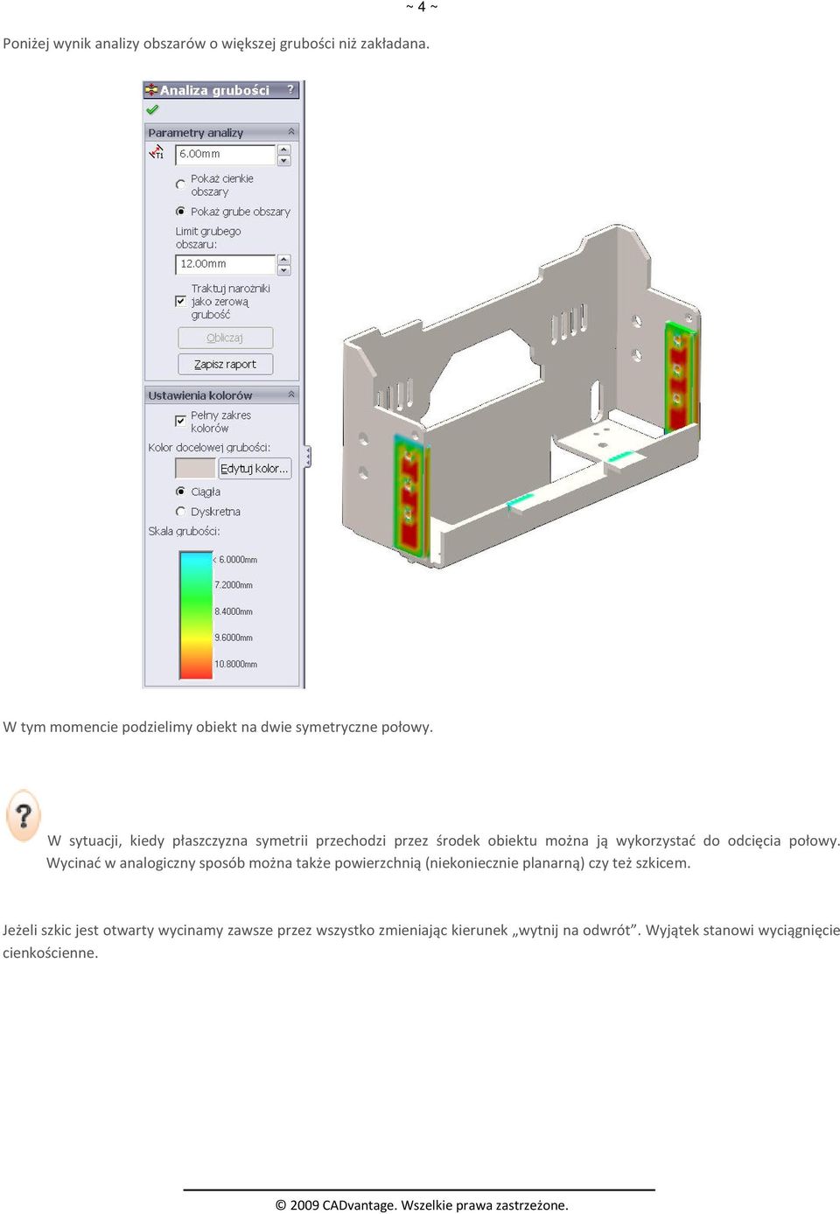Click the 6.00mm target thickness field

[226, 154]
